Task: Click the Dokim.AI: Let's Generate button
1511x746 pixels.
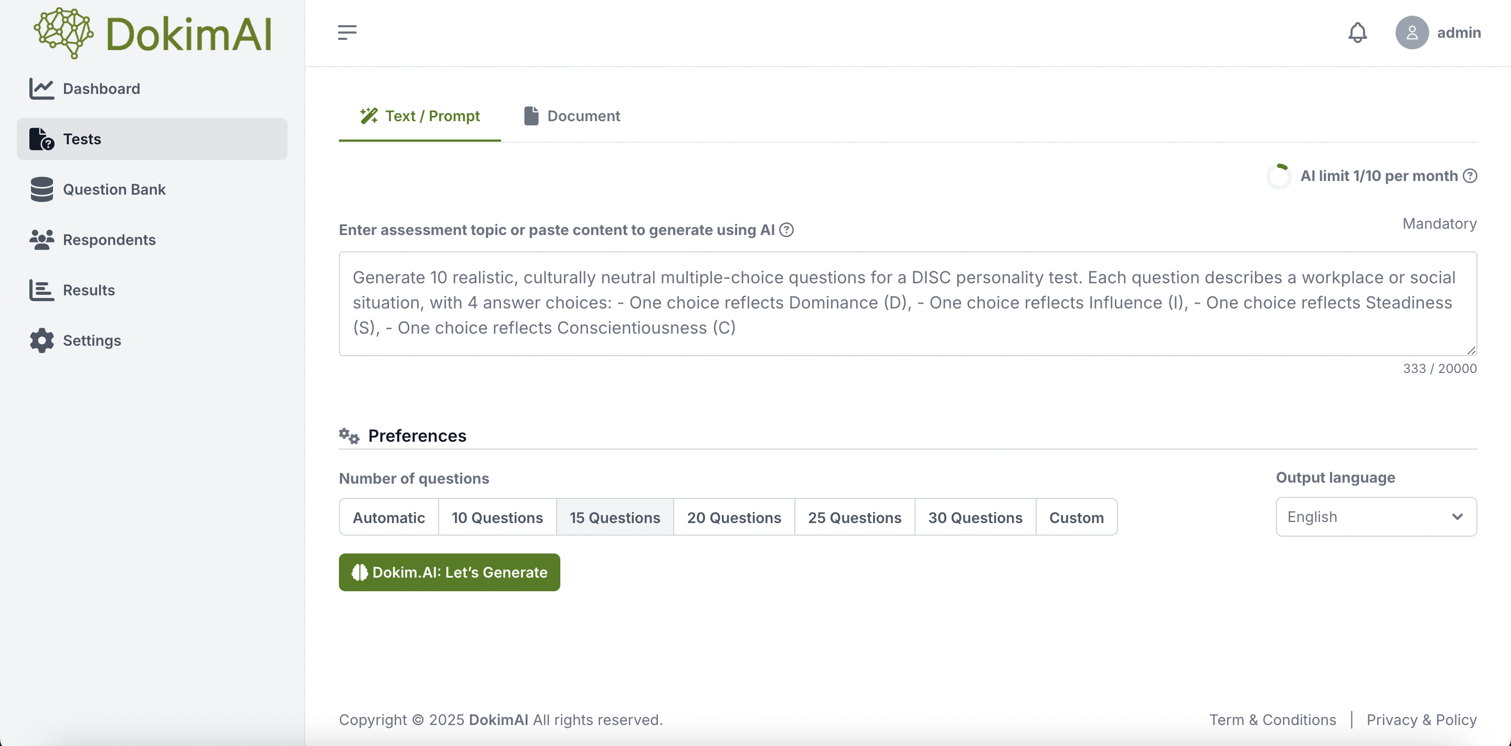Action: pos(449,572)
